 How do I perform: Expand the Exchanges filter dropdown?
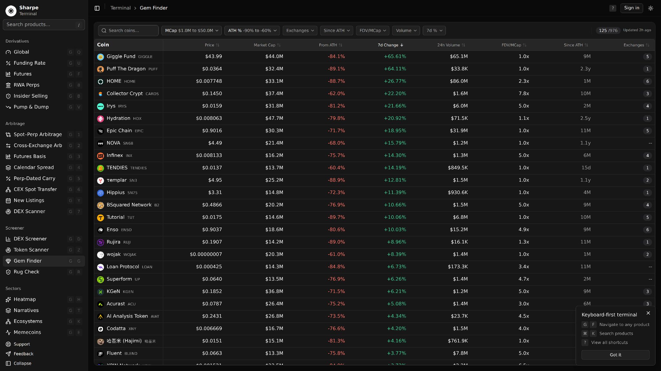[x=300, y=31]
